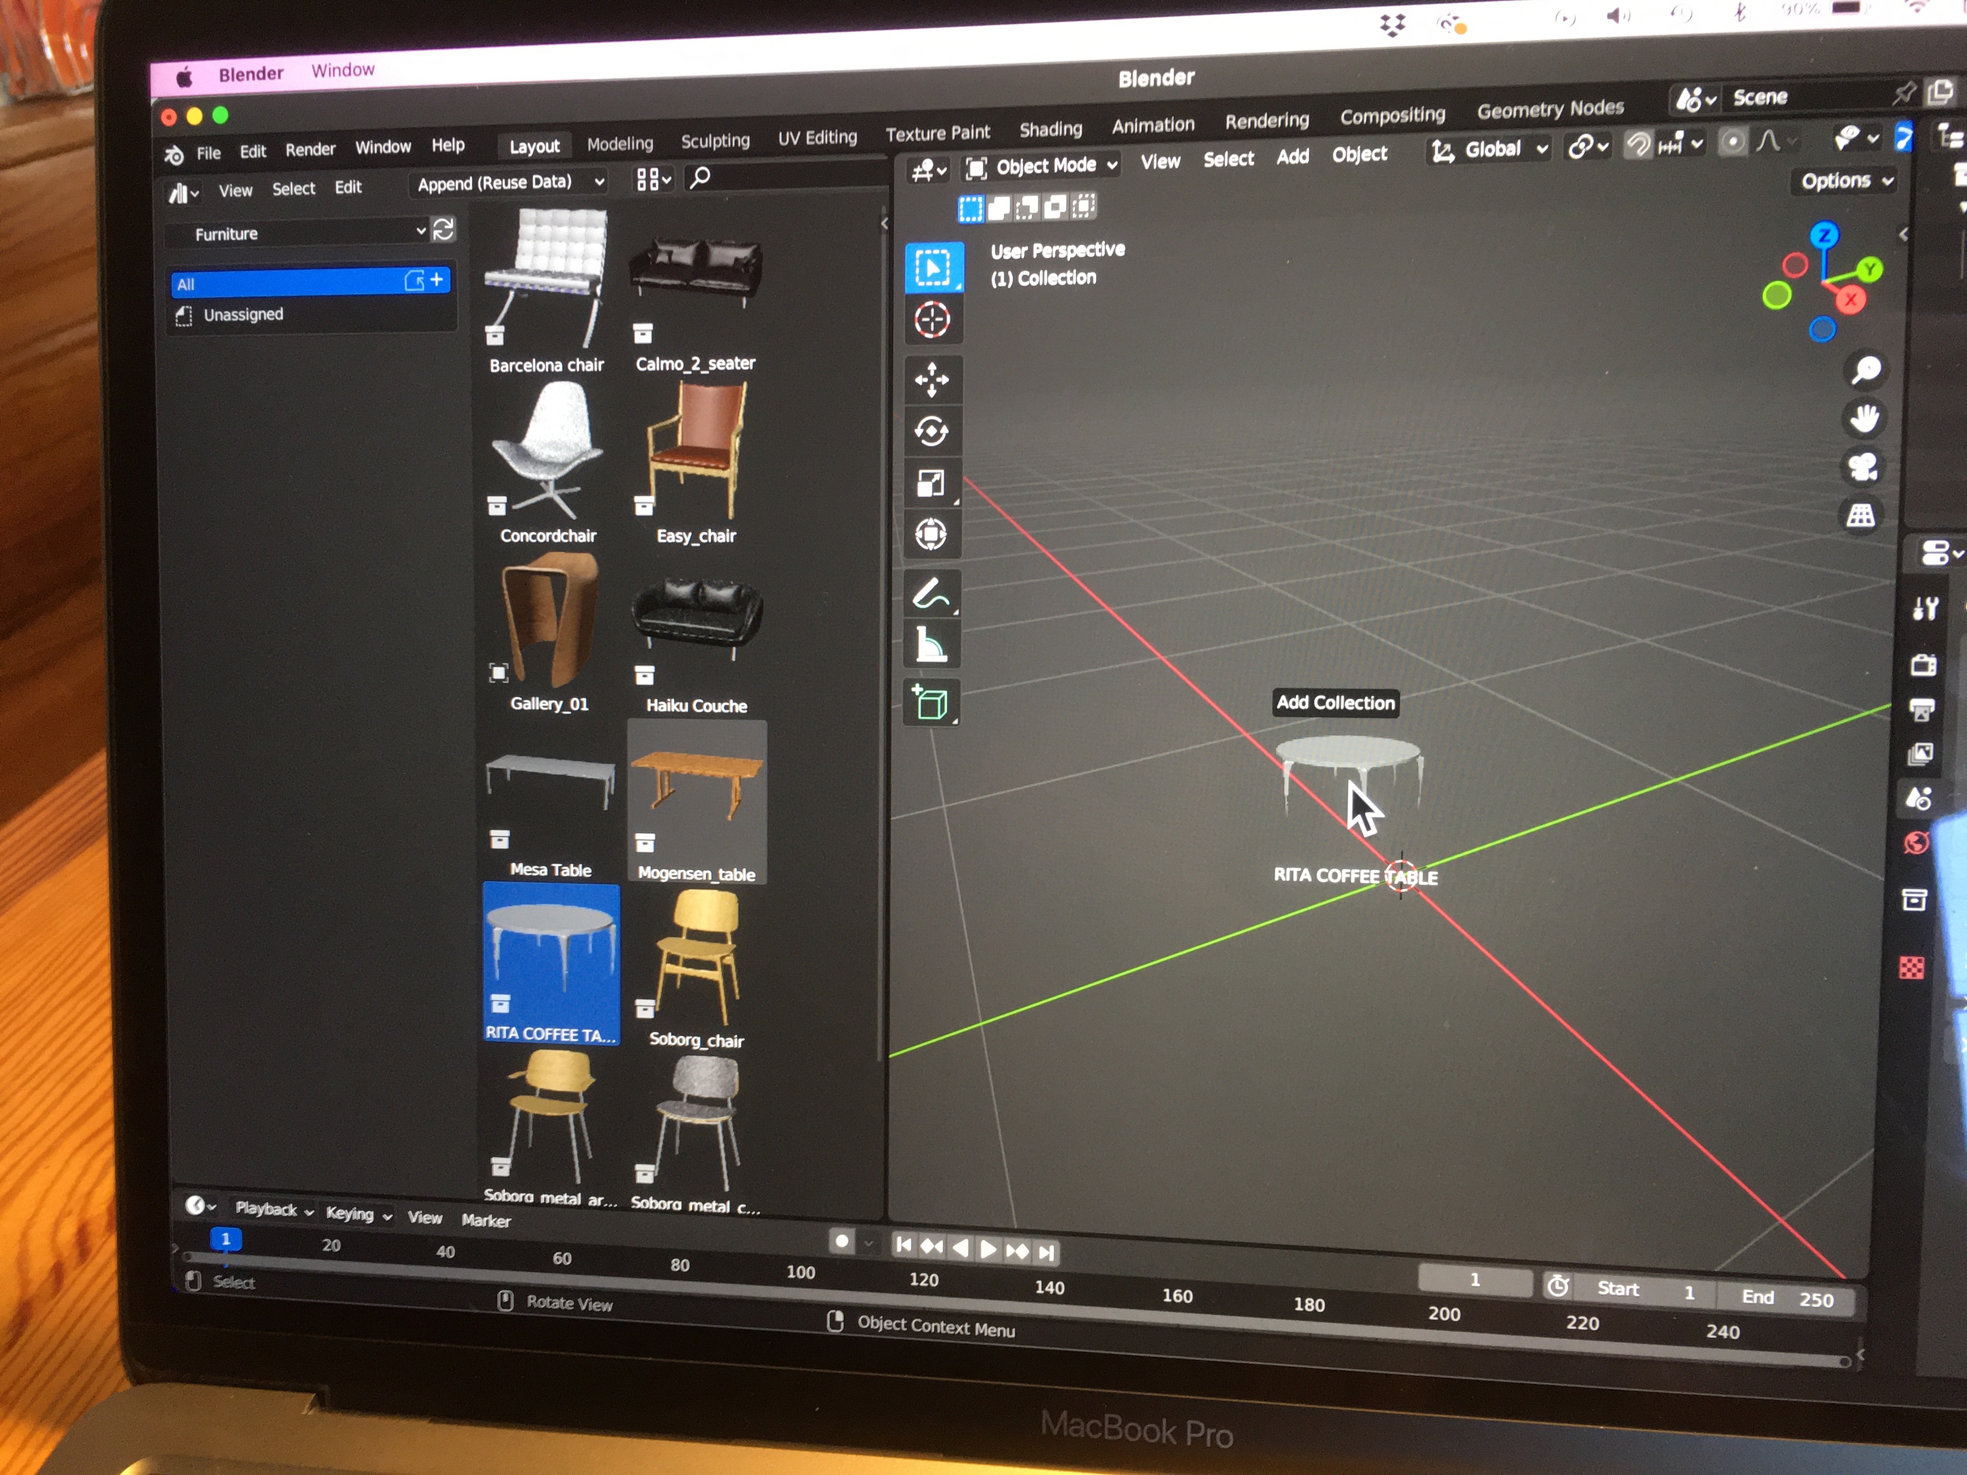The height and width of the screenshot is (1475, 1967).
Task: Select the Measure tool icon
Action: pyautogui.click(x=931, y=645)
